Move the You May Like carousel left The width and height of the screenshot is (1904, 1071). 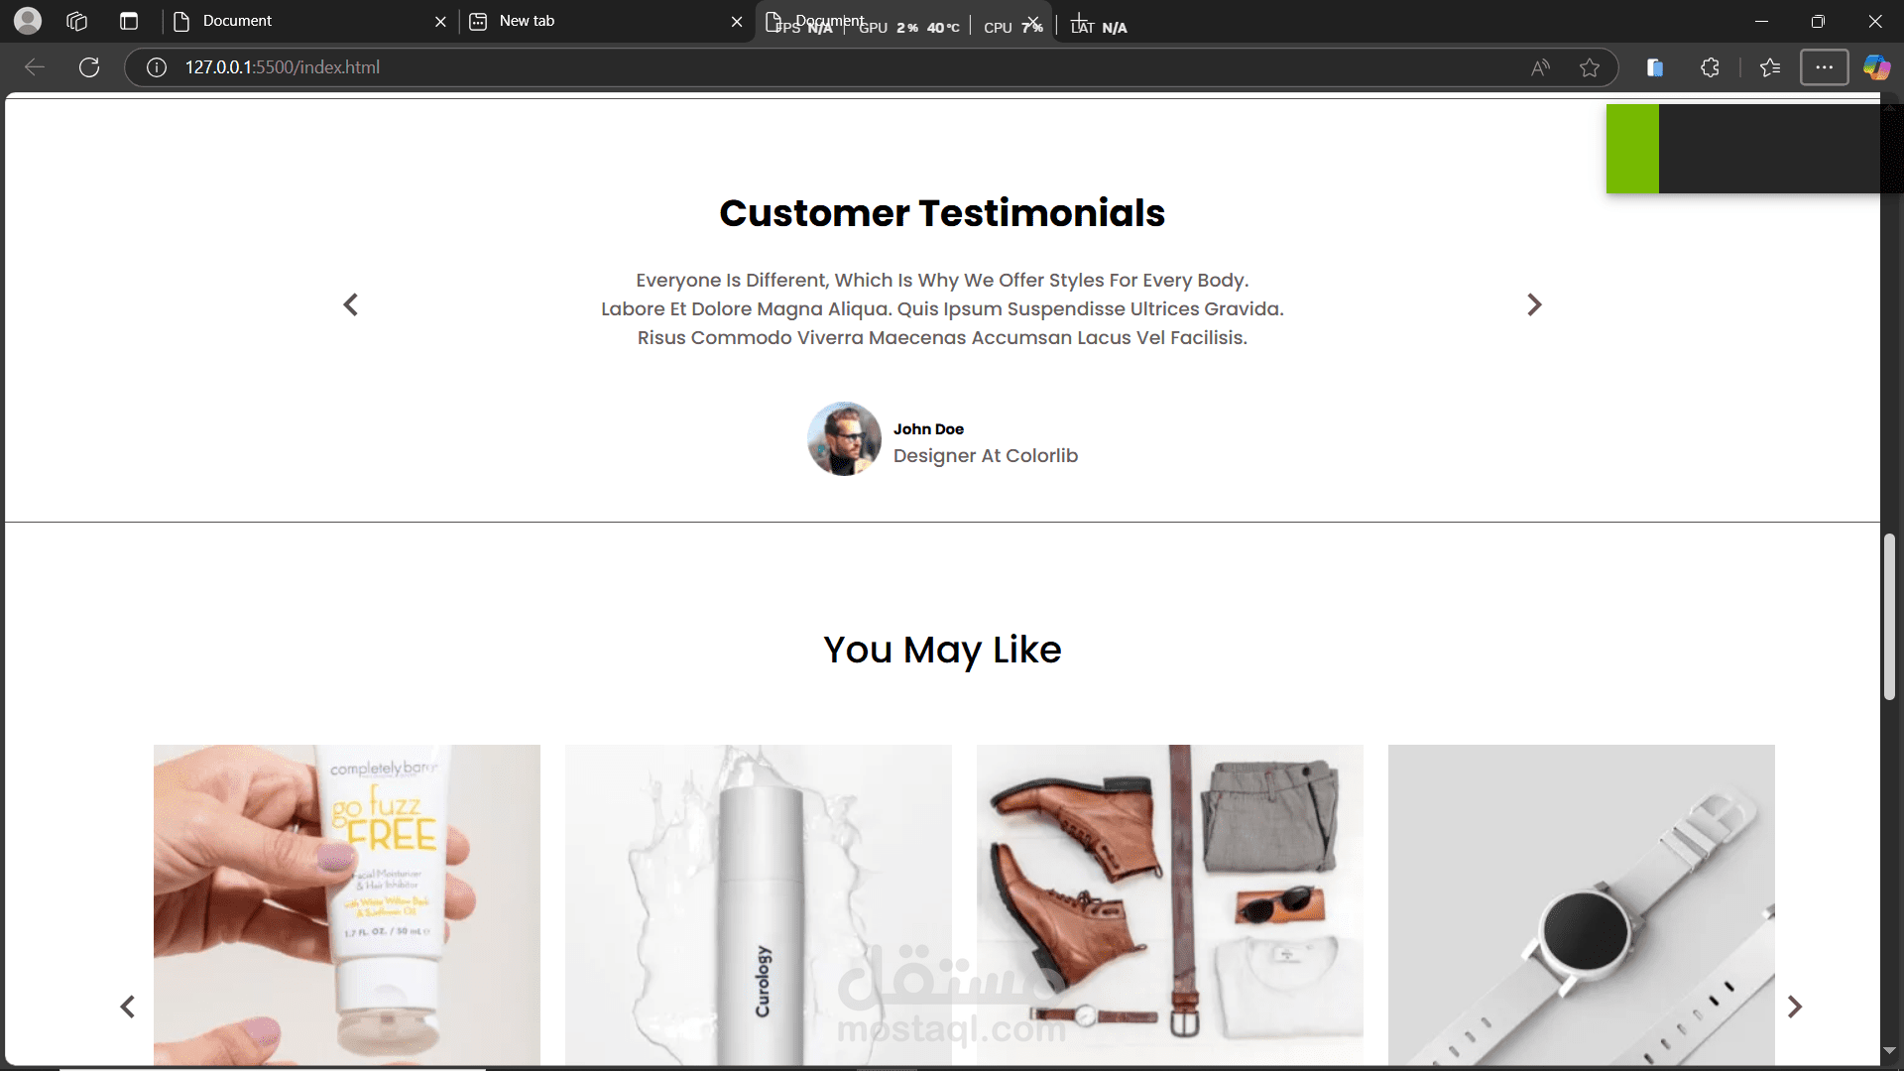pos(128,1007)
